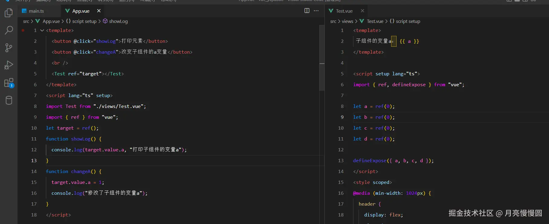The height and width of the screenshot is (224, 549).
Task: Select the App.vue editor tab
Action: pyautogui.click(x=81, y=11)
